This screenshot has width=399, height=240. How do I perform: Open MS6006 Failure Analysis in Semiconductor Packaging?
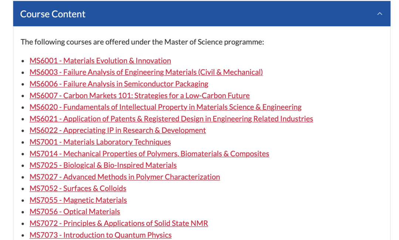click(x=119, y=84)
